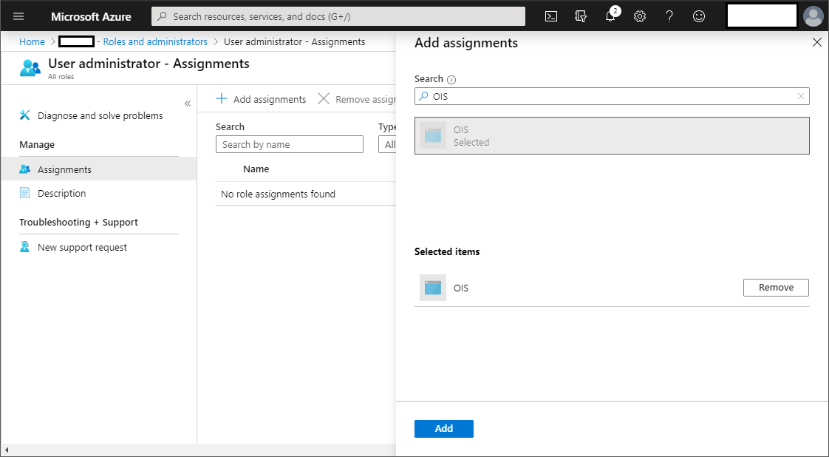Remove OIS from Selected items

[776, 287]
